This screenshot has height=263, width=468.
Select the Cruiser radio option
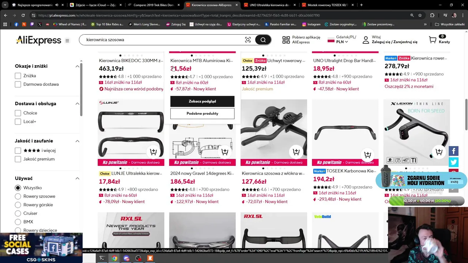pyautogui.click(x=18, y=213)
